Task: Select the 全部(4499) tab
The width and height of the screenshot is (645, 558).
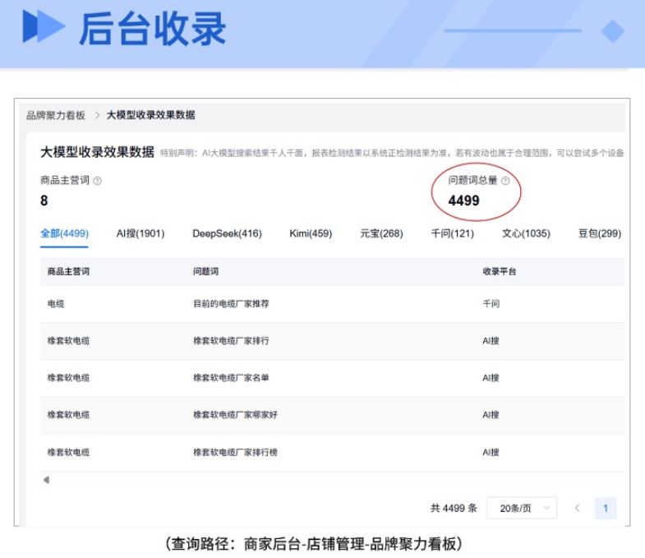Action: [x=64, y=233]
